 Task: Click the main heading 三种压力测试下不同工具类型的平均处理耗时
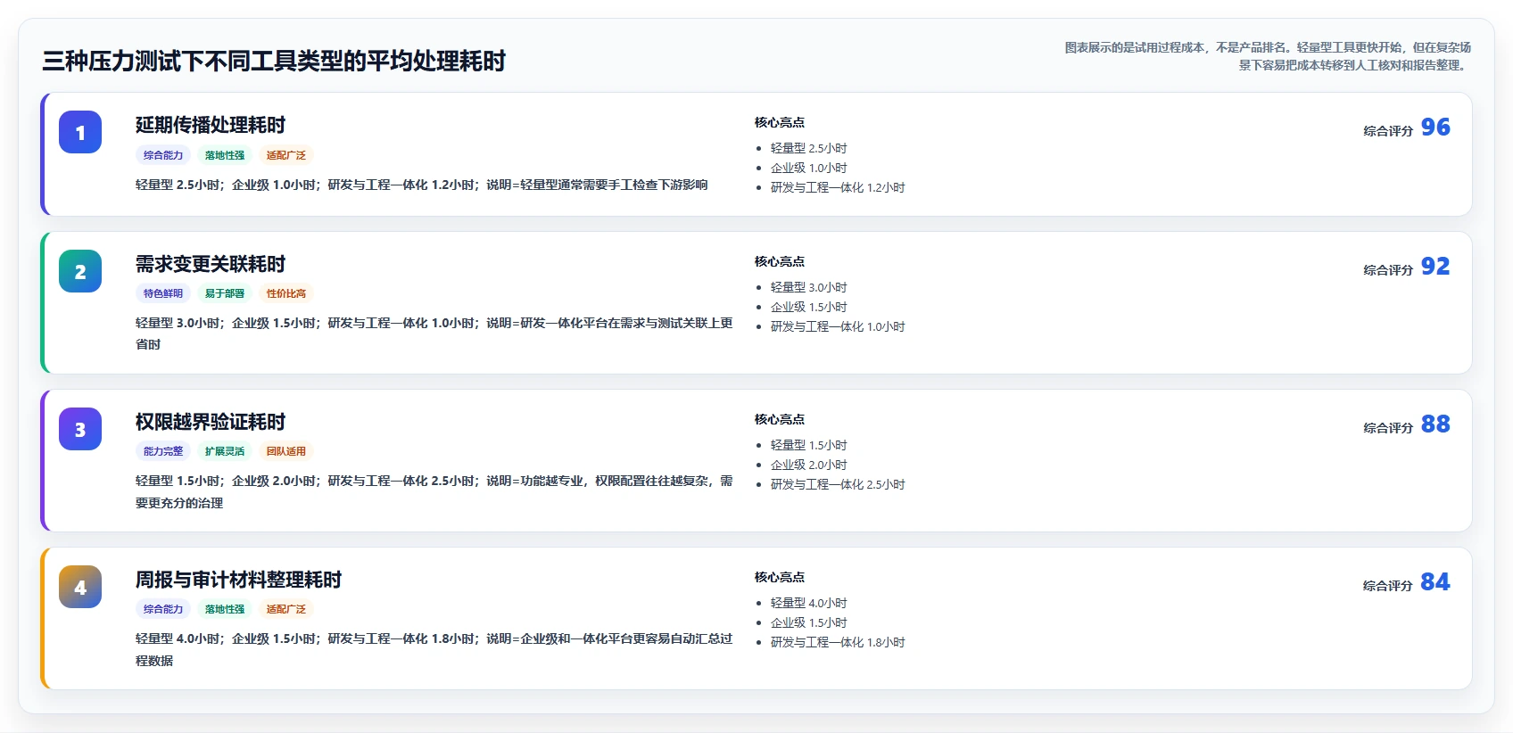point(274,61)
